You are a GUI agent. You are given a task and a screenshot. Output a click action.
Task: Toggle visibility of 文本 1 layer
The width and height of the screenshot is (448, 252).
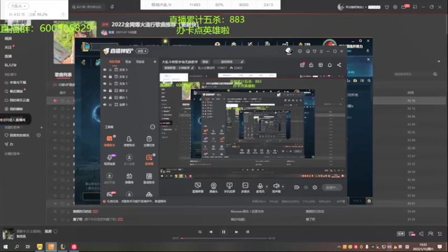[105, 83]
